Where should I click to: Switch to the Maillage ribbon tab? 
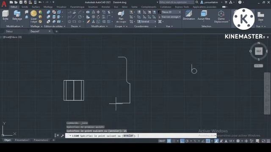click(48, 7)
